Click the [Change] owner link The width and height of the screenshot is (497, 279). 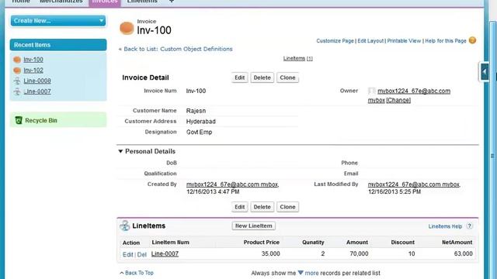point(398,100)
